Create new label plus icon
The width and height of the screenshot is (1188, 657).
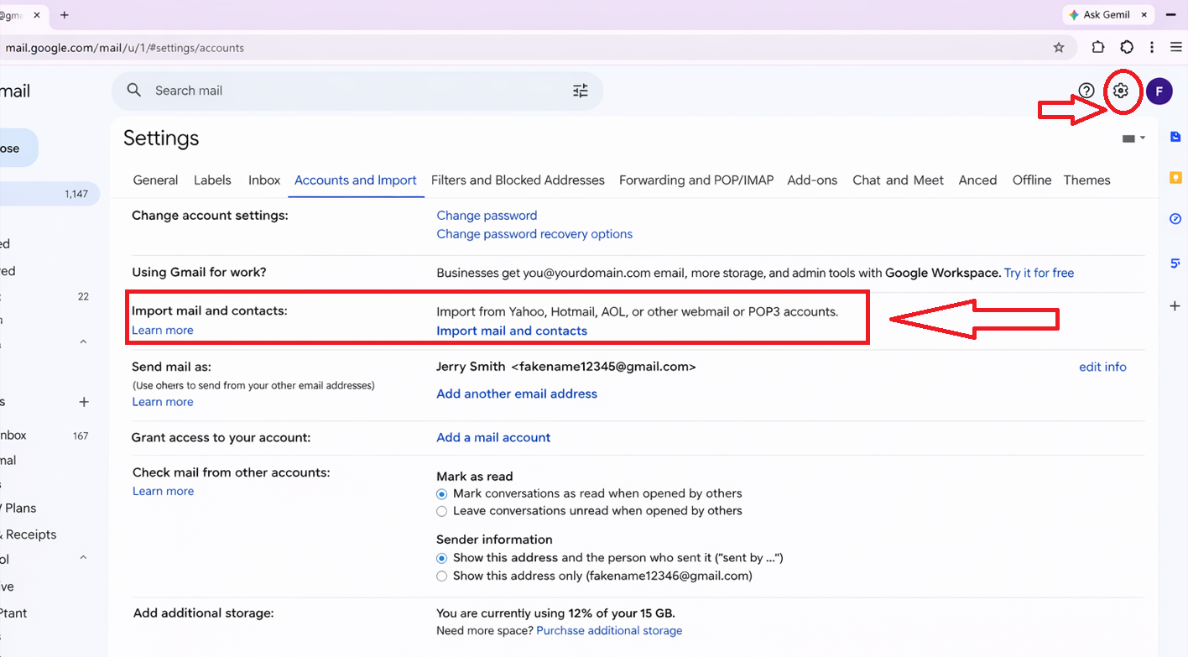click(x=84, y=402)
